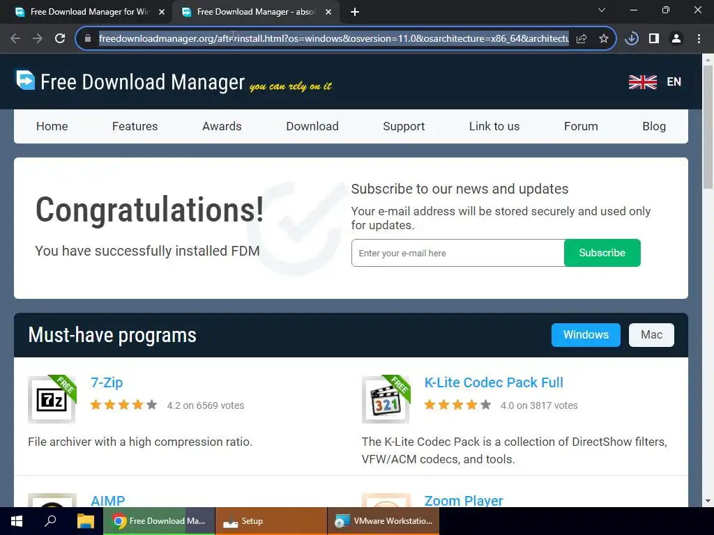Click the page vertical scrollbar thumb
Image resolution: width=714 pixels, height=535 pixels.
pos(708,127)
